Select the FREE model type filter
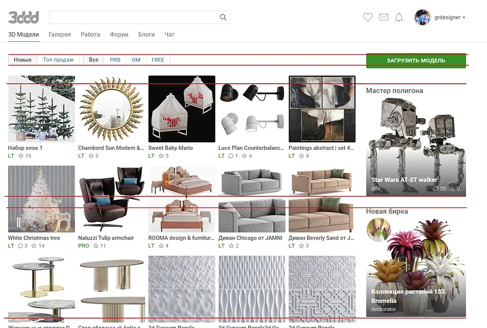This screenshot has width=487, height=328. (158, 60)
